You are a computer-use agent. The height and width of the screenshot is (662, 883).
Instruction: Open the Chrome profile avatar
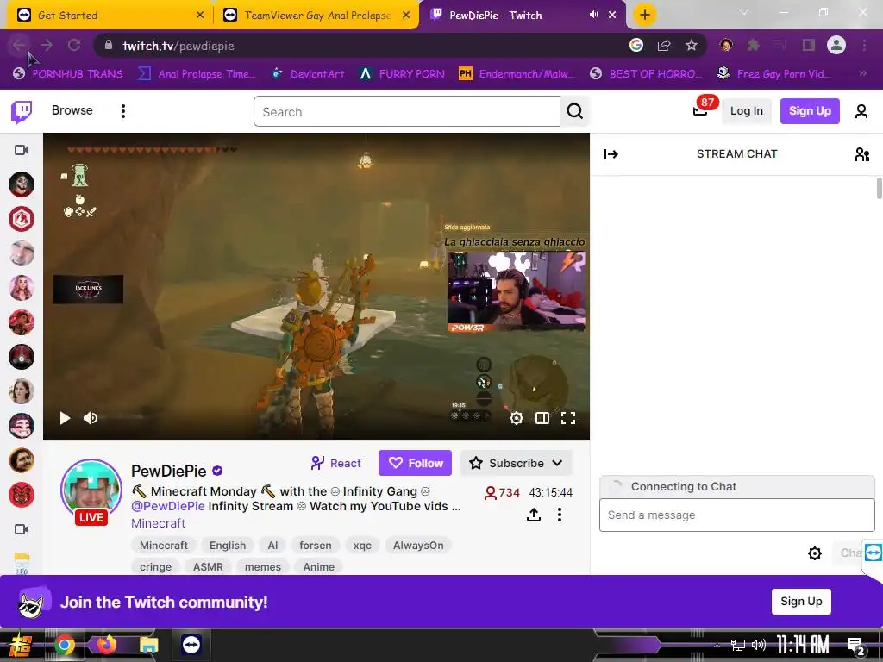pyautogui.click(x=836, y=45)
